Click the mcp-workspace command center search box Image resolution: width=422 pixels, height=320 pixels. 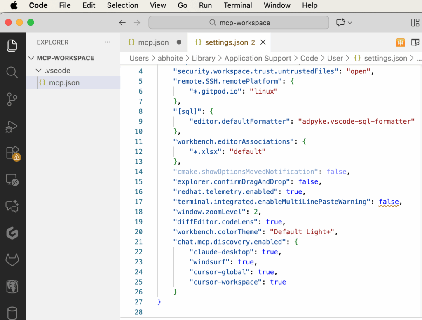tap(239, 23)
